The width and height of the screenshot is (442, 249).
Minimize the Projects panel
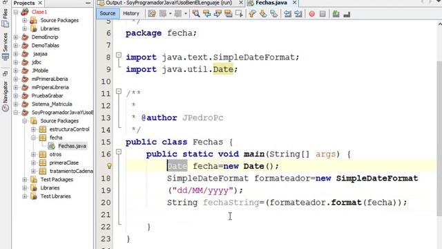click(x=88, y=3)
